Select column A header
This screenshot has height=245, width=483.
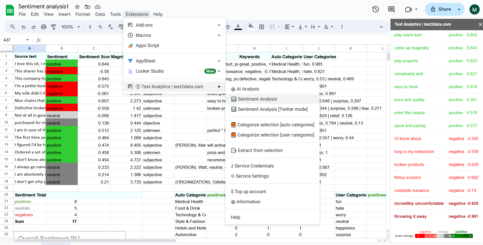[x=30, y=48]
